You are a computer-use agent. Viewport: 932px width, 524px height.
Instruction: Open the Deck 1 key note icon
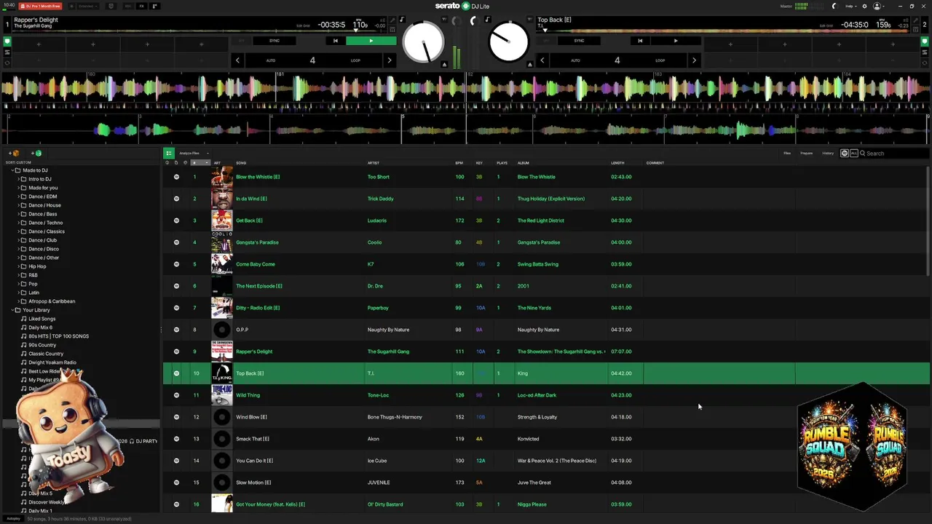click(401, 20)
